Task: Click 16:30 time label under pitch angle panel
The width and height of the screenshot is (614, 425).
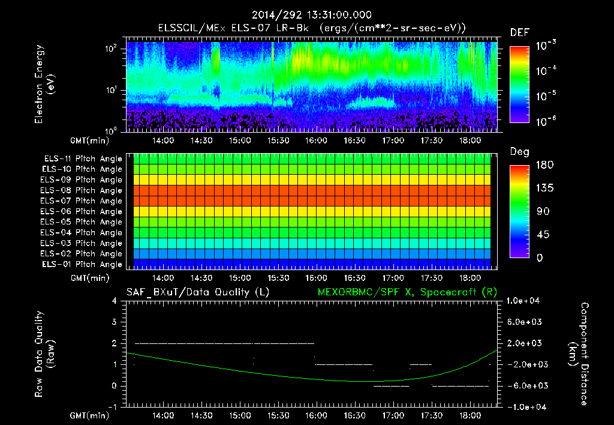Action: tap(355, 278)
